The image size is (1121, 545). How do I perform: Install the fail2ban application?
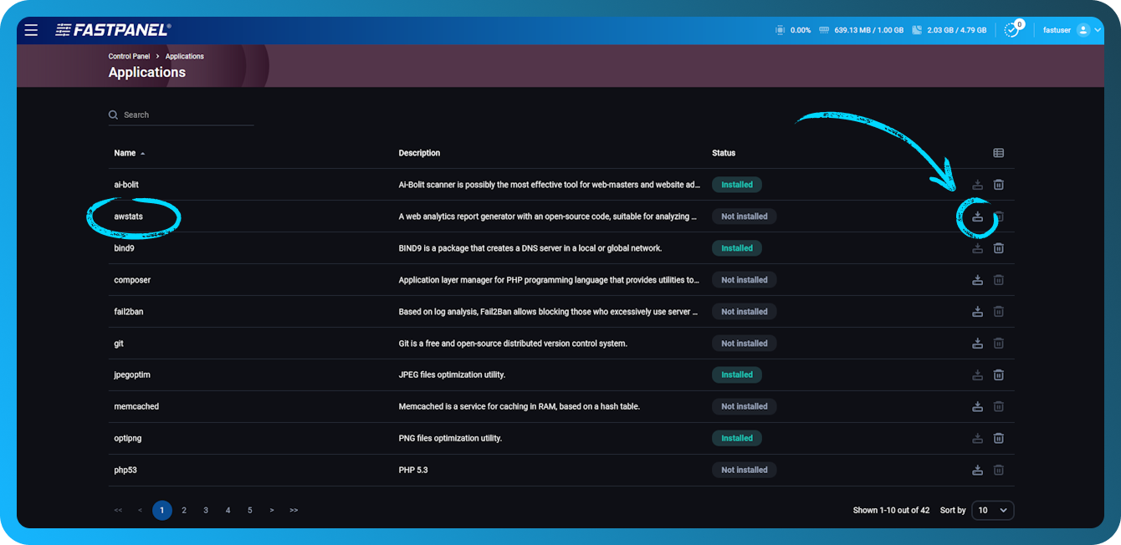pyautogui.click(x=977, y=311)
